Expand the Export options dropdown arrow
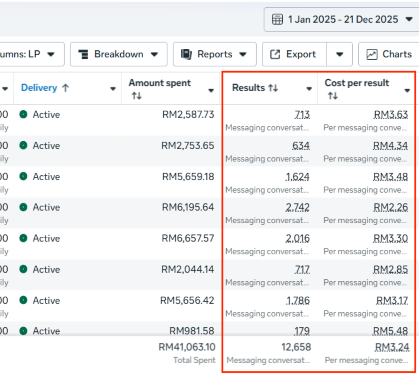The height and width of the screenshot is (378, 419). pos(339,54)
